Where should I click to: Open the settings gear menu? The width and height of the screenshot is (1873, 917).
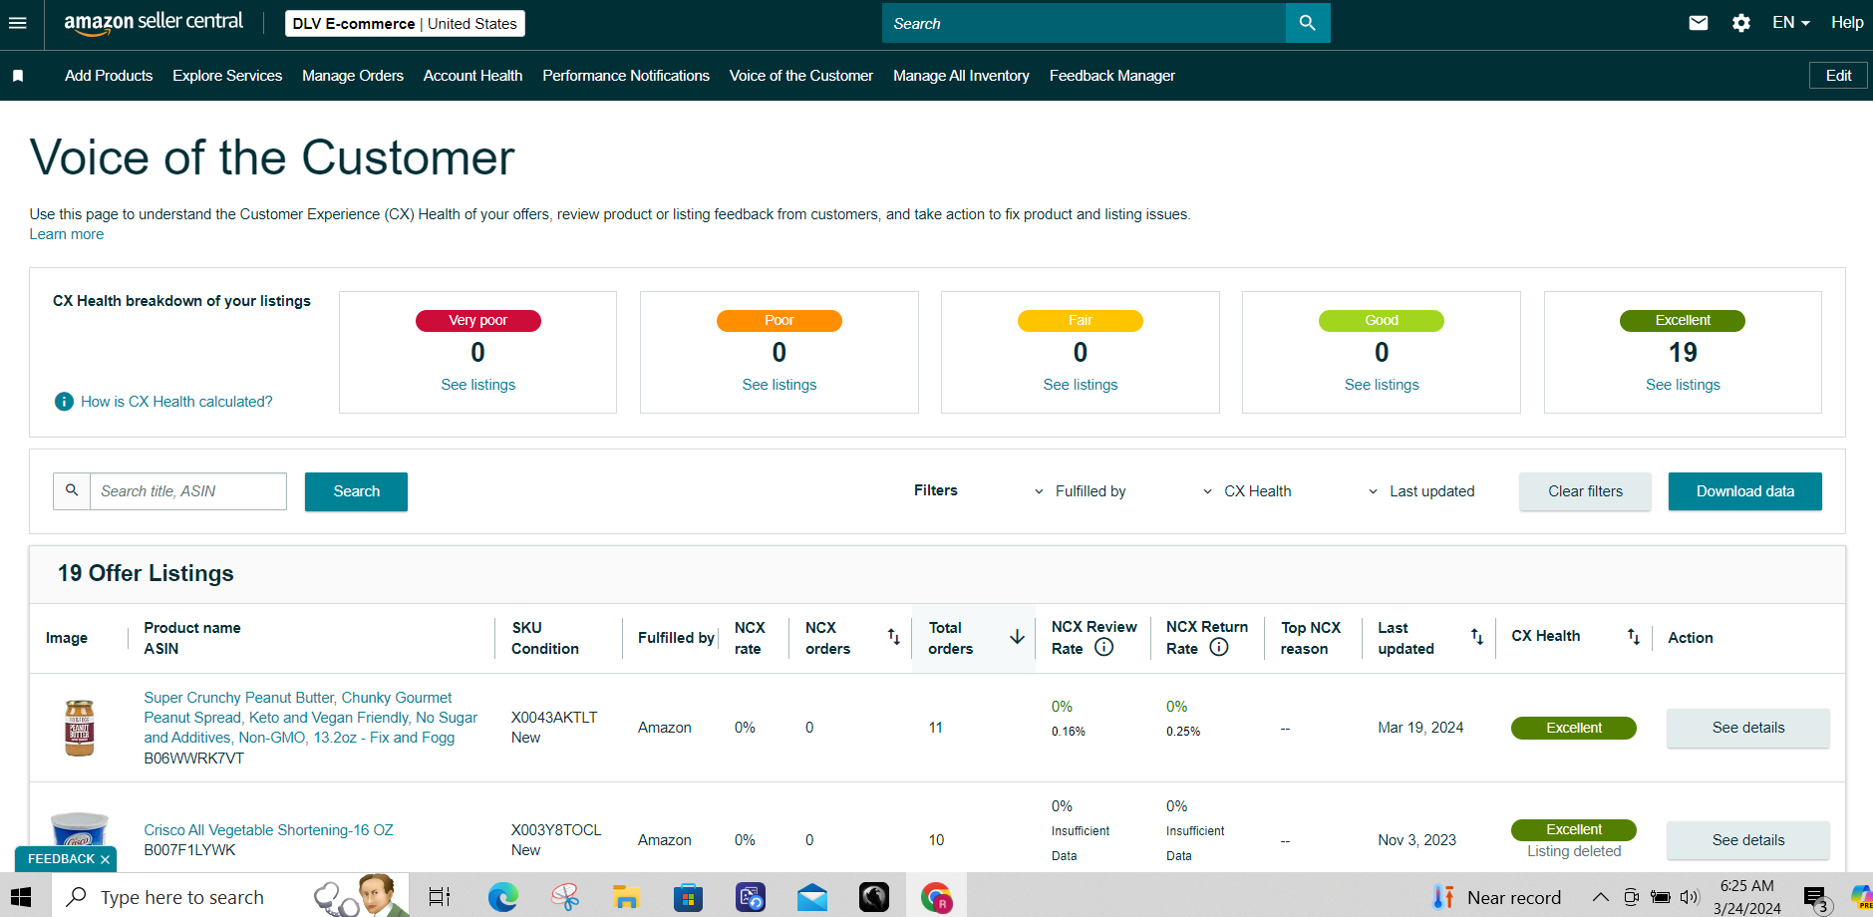1741,23
